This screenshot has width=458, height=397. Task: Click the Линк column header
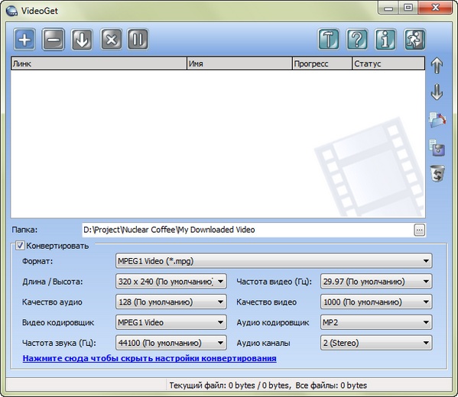[99, 63]
